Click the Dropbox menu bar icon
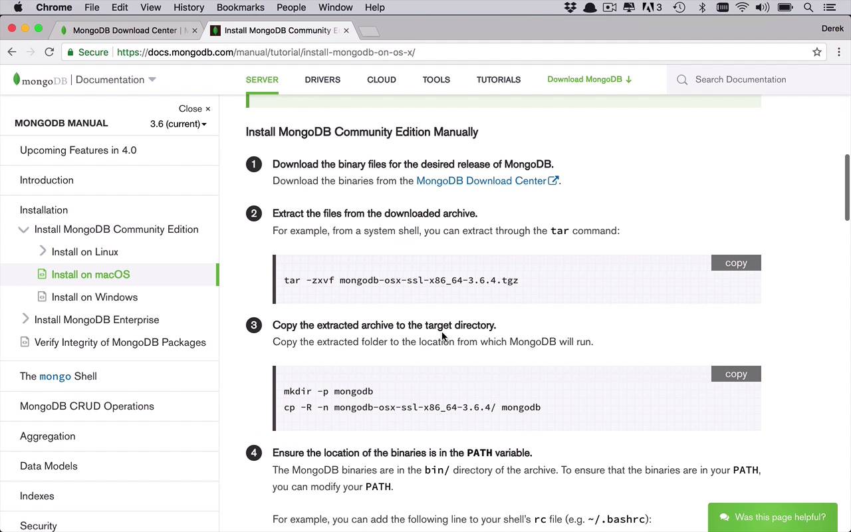This screenshot has height=532, width=851. pyautogui.click(x=570, y=7)
